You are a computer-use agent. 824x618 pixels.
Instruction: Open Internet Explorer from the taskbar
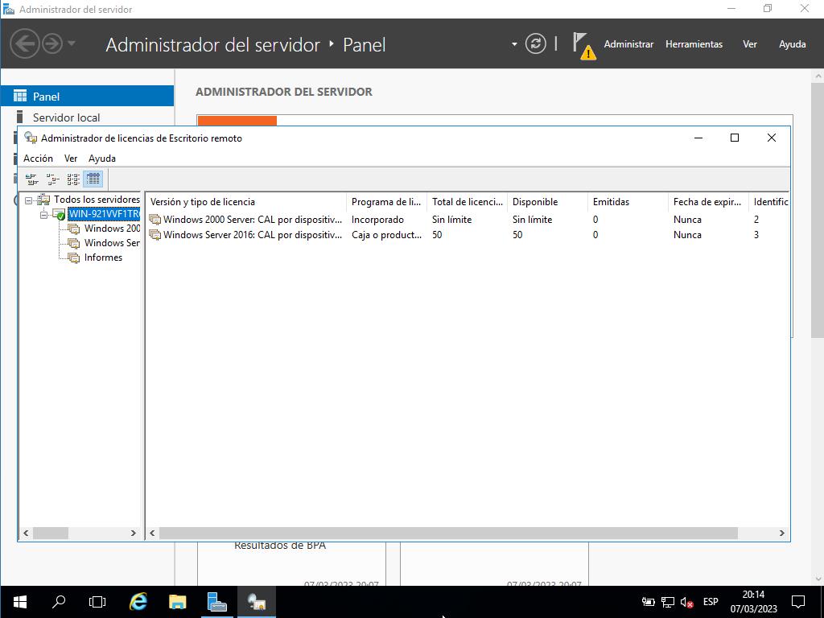click(x=138, y=601)
